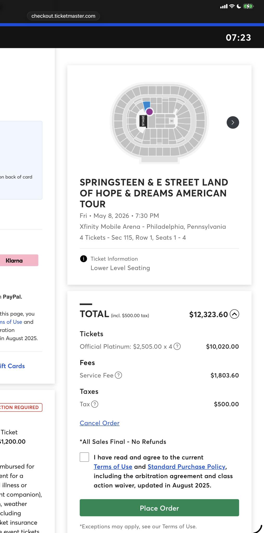
Task: Click the countdown timer showing 07:23
Action: pos(238,37)
